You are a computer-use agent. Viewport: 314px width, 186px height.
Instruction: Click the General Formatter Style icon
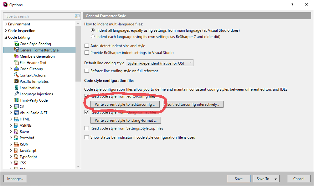16,50
